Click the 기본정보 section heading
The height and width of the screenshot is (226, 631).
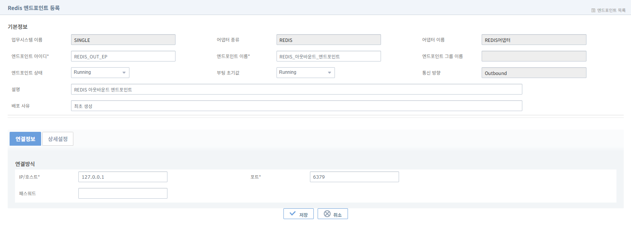click(18, 27)
